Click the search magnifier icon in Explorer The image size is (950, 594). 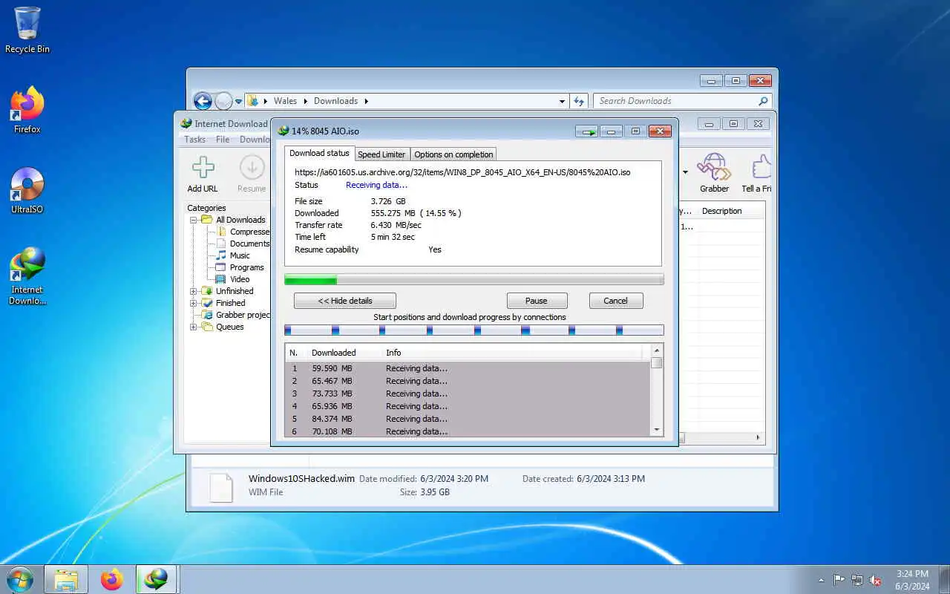tap(763, 101)
